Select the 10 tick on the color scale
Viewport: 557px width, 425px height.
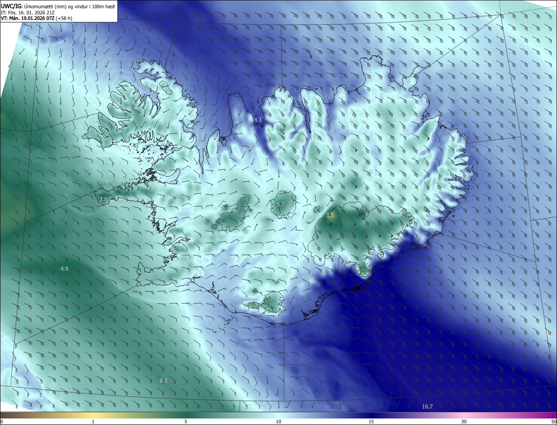click(x=278, y=422)
